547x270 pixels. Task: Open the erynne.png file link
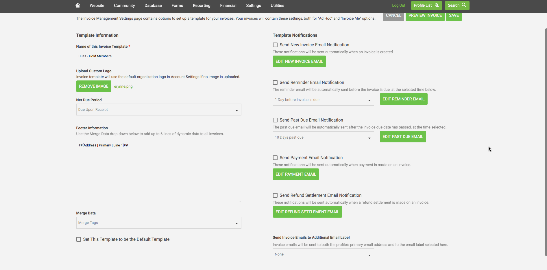[123, 87]
